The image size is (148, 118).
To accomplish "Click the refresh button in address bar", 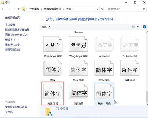I will coord(102,9).
